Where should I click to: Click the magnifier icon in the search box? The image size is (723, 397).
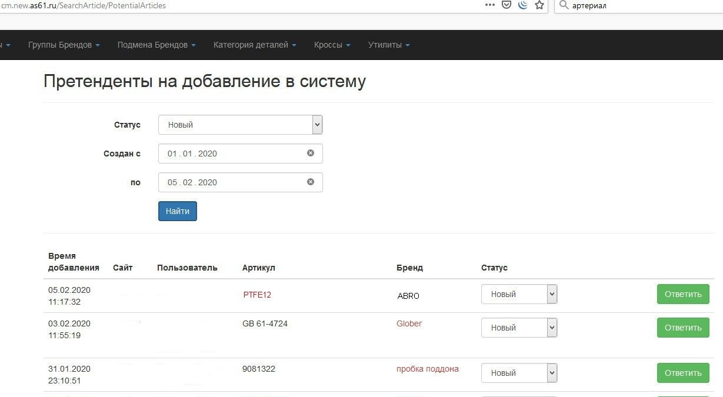tap(564, 5)
